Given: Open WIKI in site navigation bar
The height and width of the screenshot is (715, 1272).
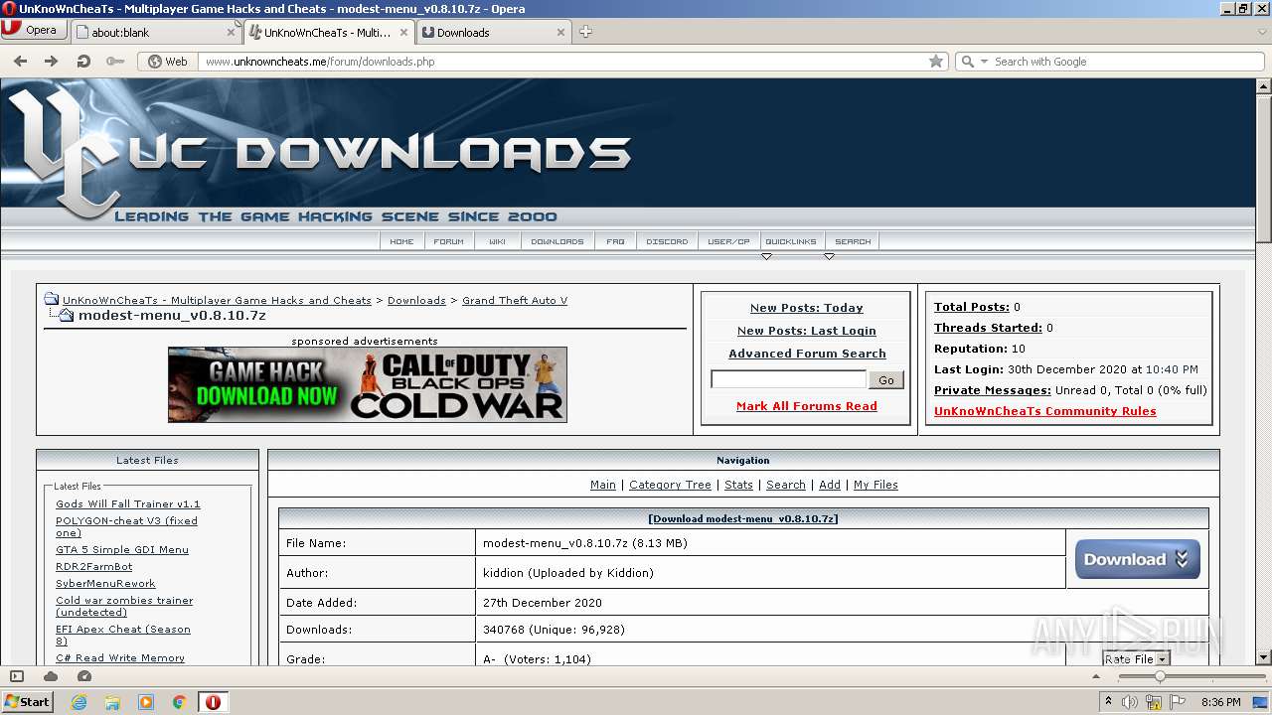Looking at the screenshot, I should [x=497, y=241].
